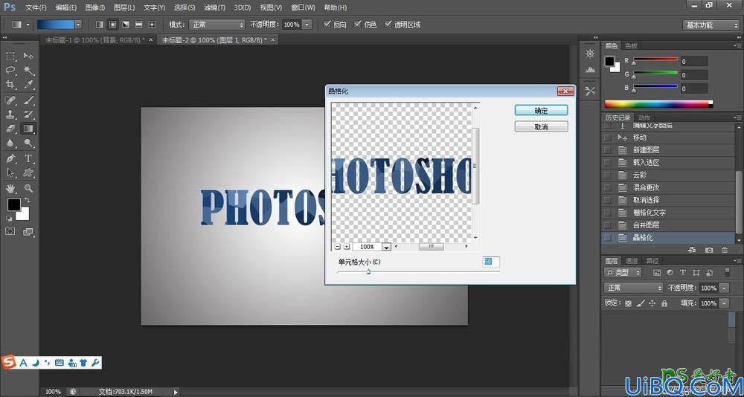Select the Zoom tool in toolbox
The image size is (744, 397).
point(28,188)
